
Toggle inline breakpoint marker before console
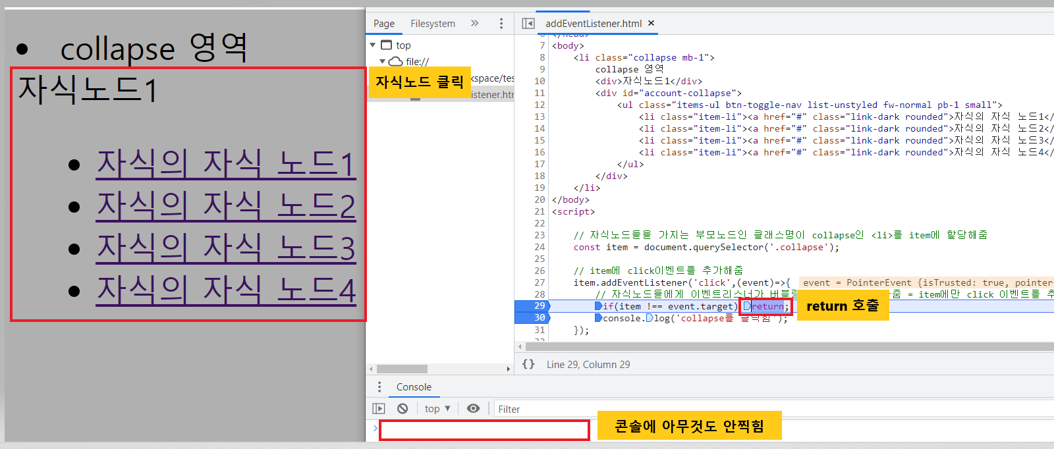(598, 318)
